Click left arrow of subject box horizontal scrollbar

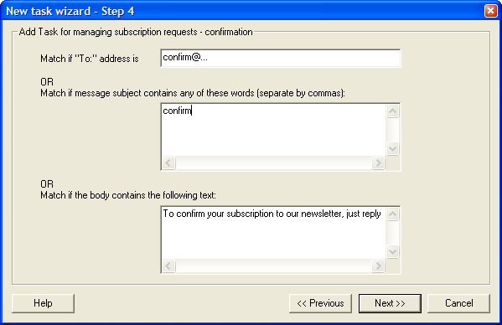point(168,162)
